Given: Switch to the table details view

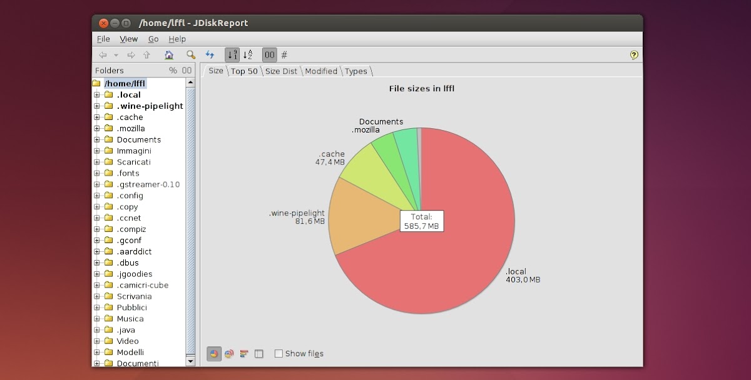Looking at the screenshot, I should (259, 354).
